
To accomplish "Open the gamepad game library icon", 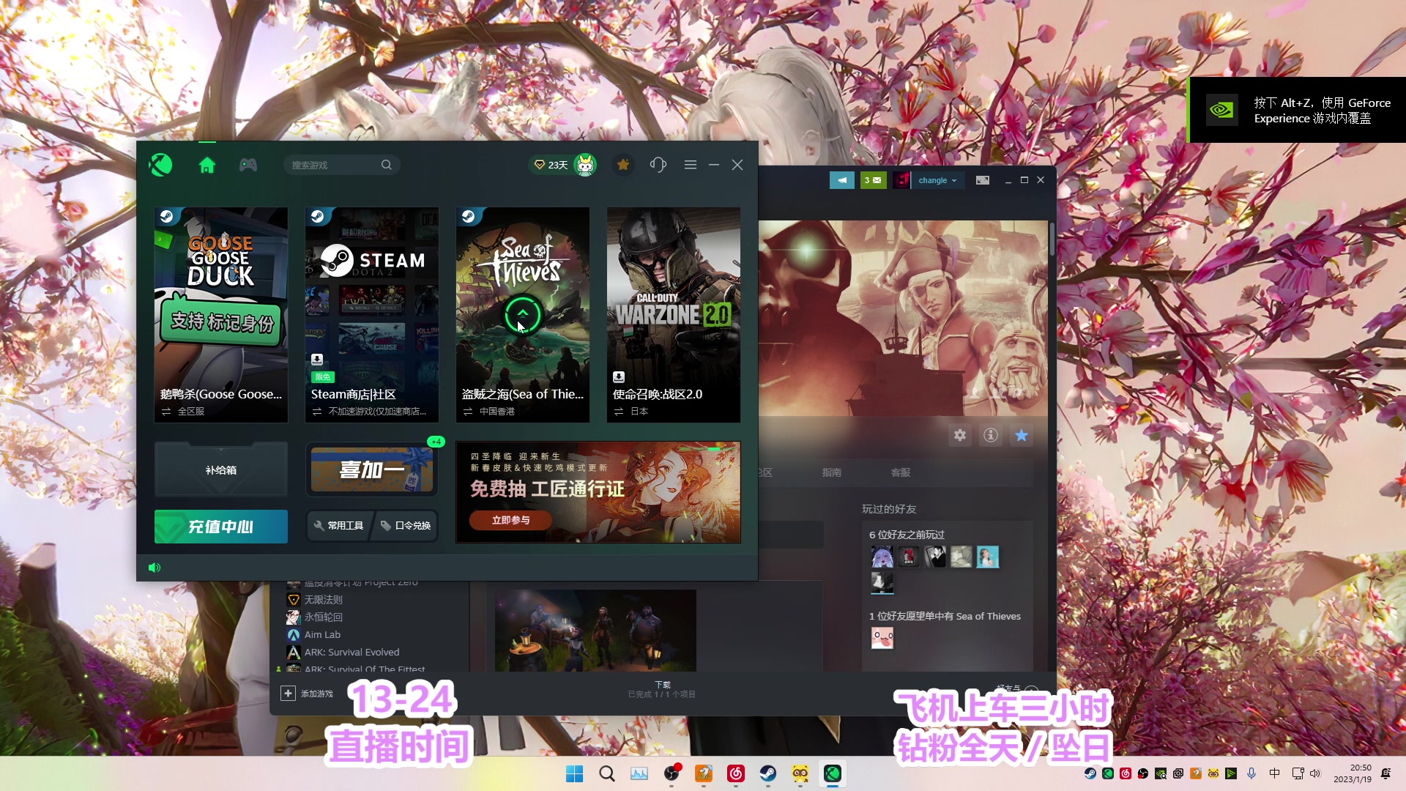I will click(x=248, y=165).
